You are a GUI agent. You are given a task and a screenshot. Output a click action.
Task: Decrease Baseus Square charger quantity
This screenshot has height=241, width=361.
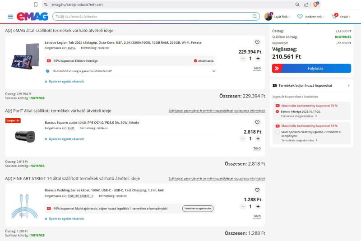point(243,139)
